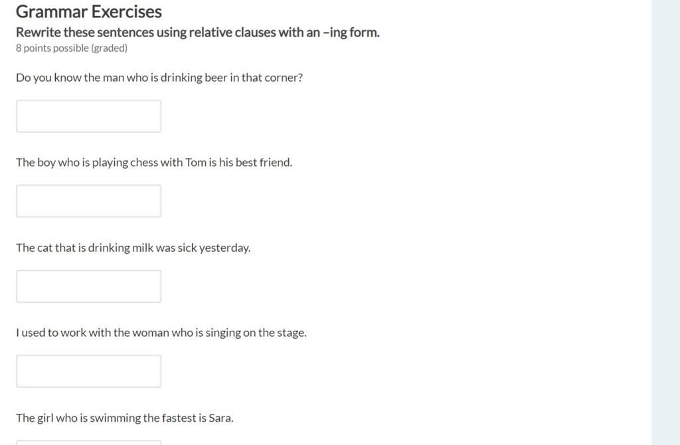Image resolution: width=680 pixels, height=445 pixels.
Task: Click the Grammar Exercises heading
Action: pyautogui.click(x=89, y=12)
